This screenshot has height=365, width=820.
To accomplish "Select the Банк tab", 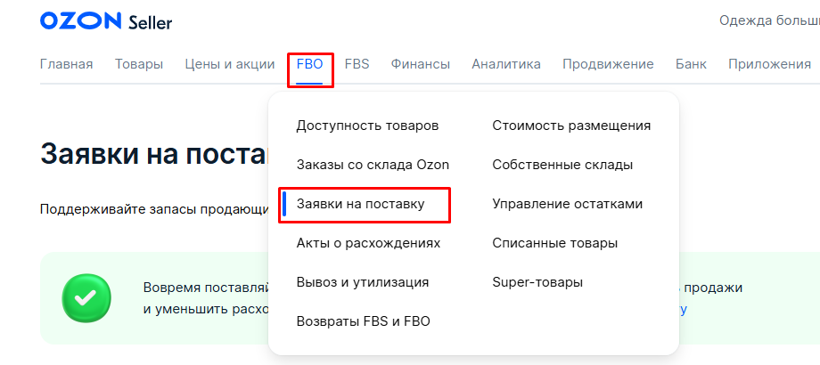I will click(691, 64).
